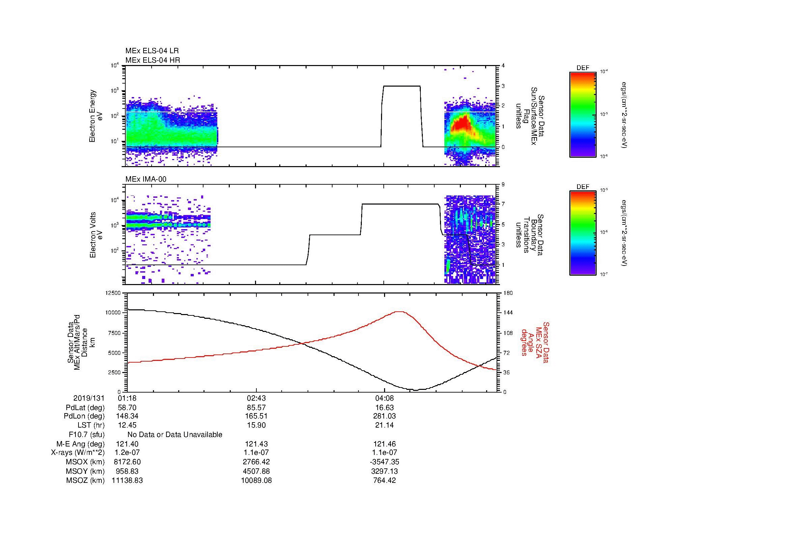Click the 'PdLat (deg)' row label
This screenshot has height=557, width=788.
tap(85, 408)
